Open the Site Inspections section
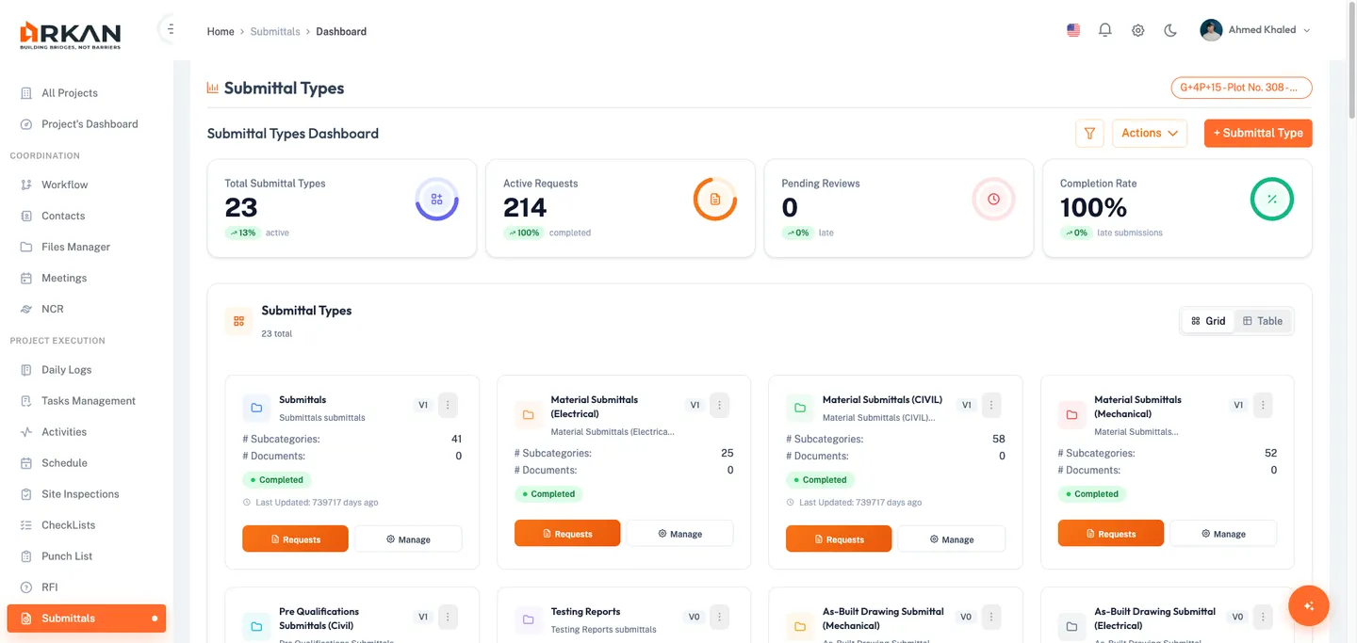 click(x=83, y=493)
